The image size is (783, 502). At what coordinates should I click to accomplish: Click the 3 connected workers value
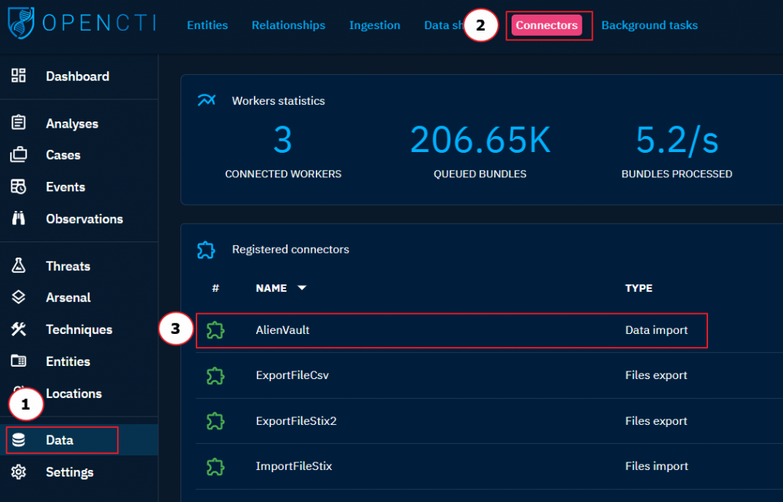(x=283, y=140)
